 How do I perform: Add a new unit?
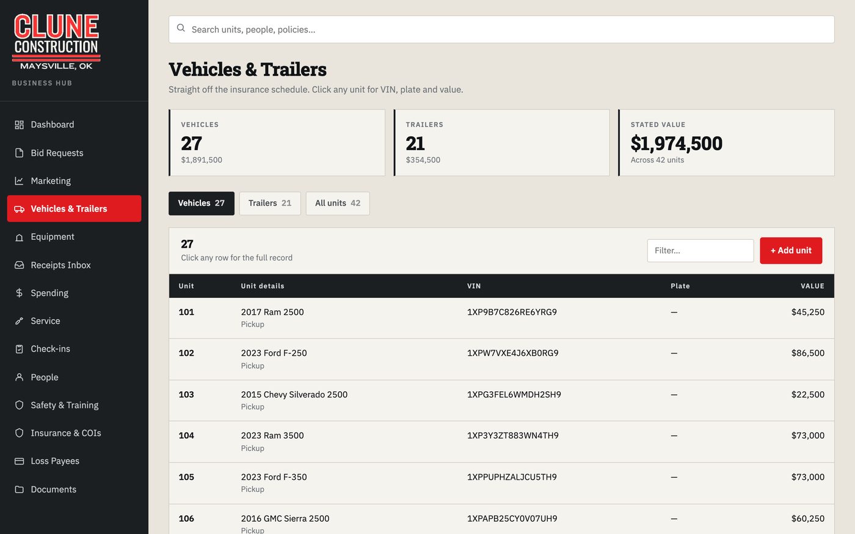coord(791,251)
